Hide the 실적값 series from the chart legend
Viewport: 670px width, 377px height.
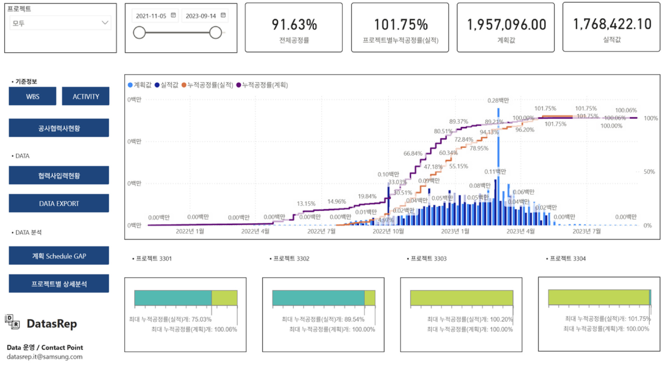[157, 85]
